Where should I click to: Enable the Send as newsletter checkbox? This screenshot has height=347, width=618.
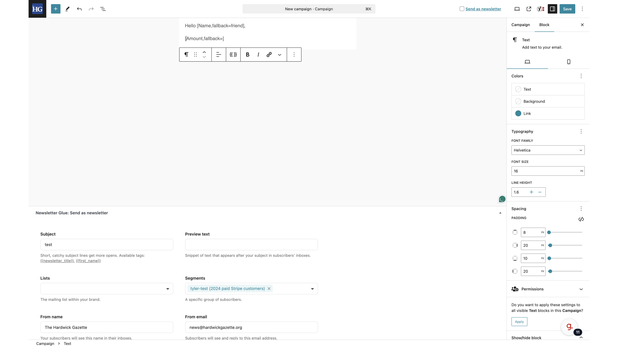[462, 8]
